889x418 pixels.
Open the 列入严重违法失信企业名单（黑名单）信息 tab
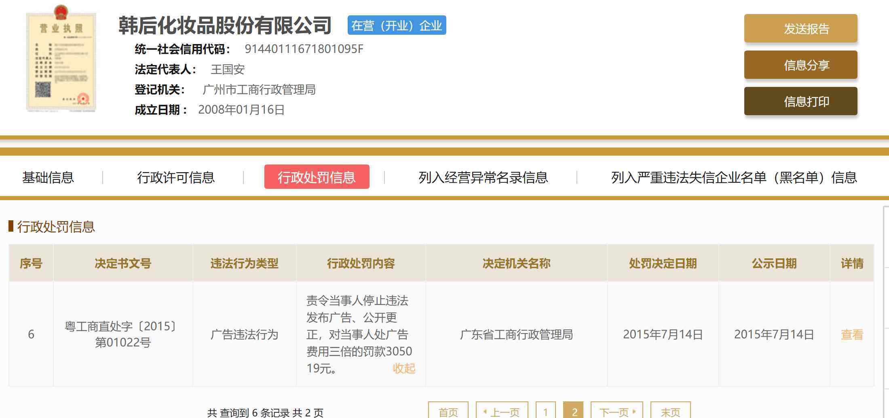pos(734,177)
